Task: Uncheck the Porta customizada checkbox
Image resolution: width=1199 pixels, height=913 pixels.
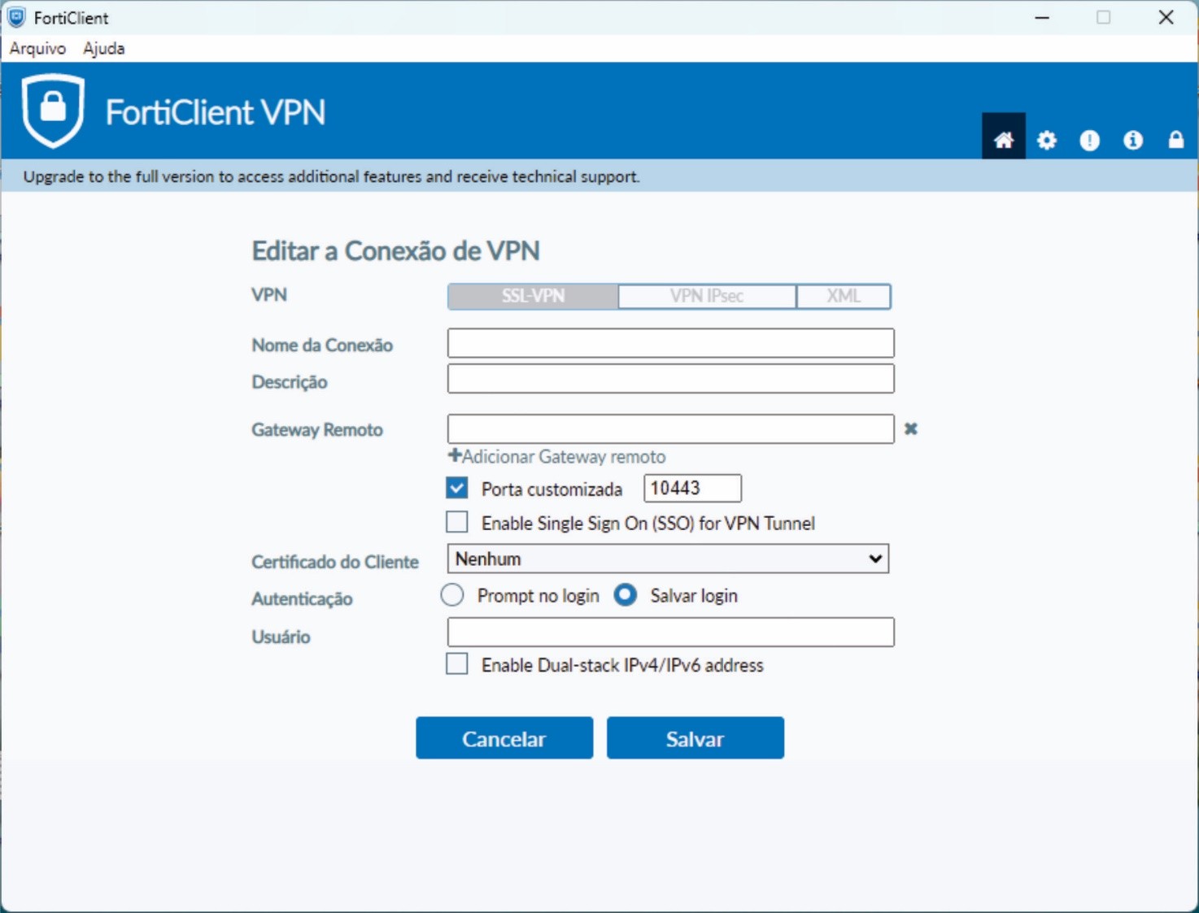Action: tap(457, 488)
